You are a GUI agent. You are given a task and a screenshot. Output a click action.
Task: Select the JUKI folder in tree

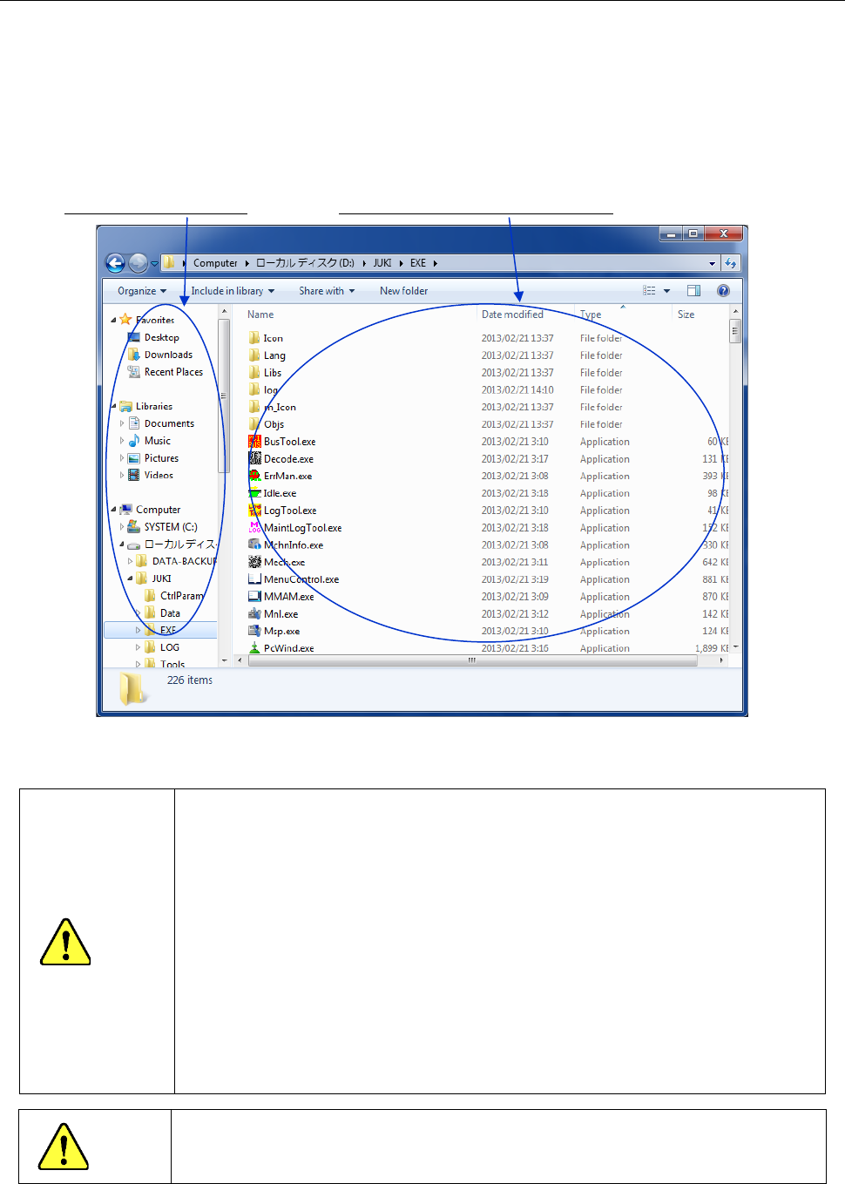[154, 578]
